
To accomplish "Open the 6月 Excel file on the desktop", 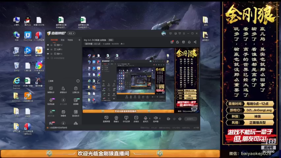I will [28, 82].
